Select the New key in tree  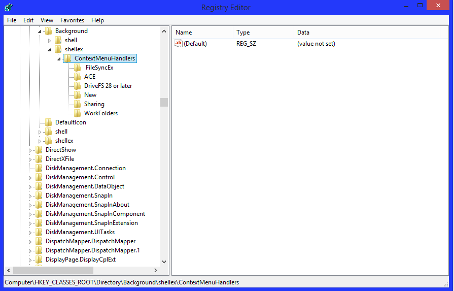point(90,95)
